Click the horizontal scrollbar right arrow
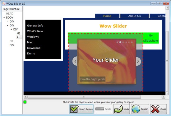This screenshot has width=171, height=116. 163,97
